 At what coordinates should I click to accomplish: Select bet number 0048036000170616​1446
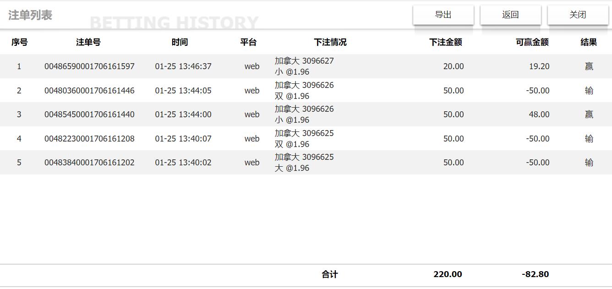[89, 91]
